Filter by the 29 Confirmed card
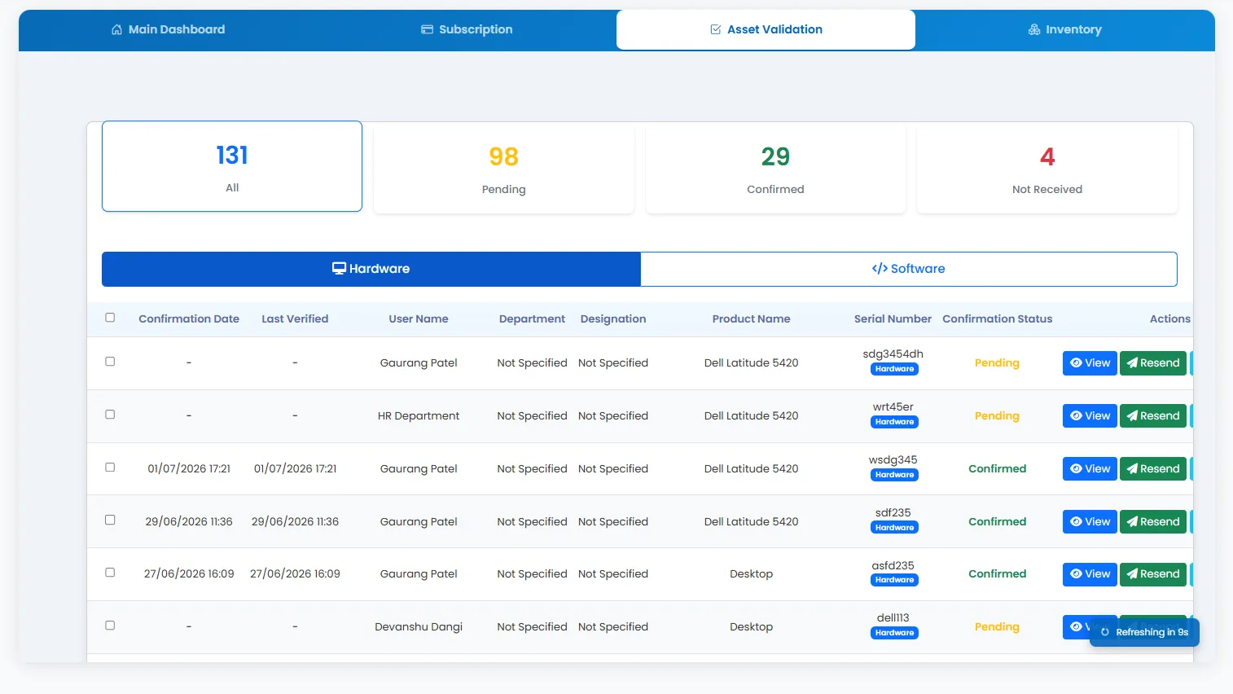The width and height of the screenshot is (1233, 694). pos(775,169)
